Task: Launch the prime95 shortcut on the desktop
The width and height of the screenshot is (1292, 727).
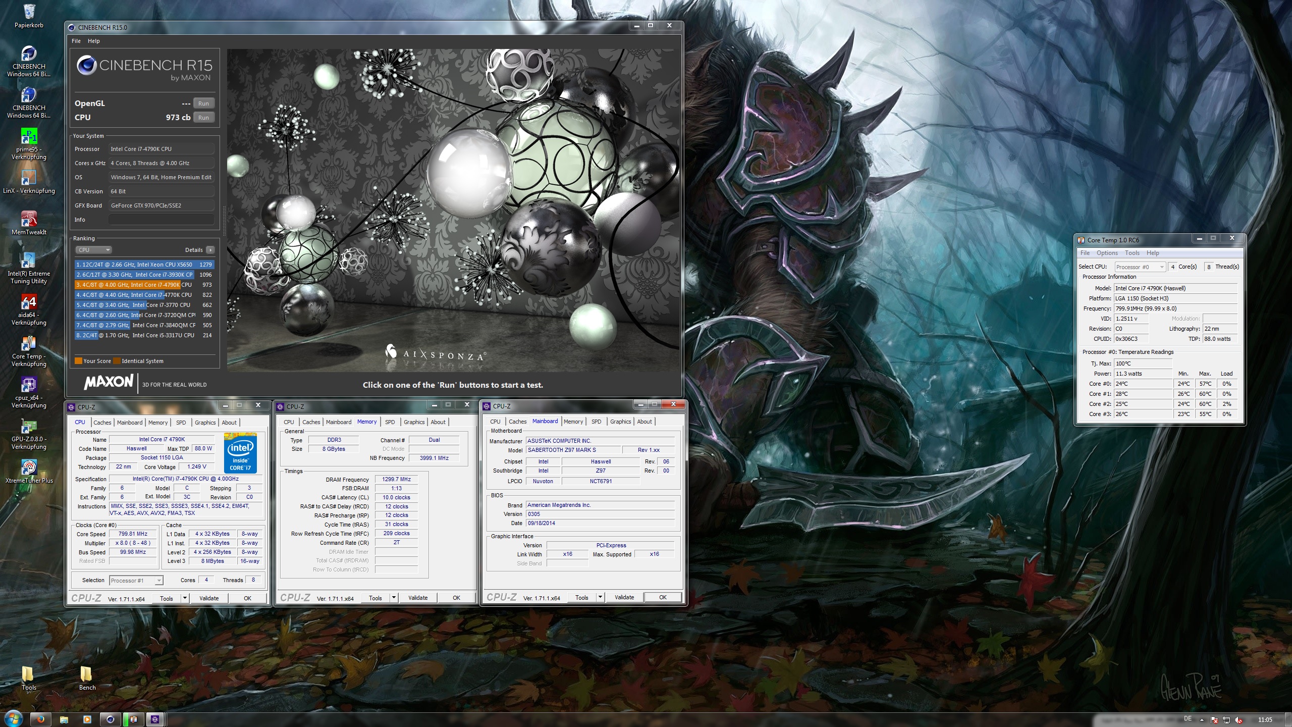Action: (29, 144)
